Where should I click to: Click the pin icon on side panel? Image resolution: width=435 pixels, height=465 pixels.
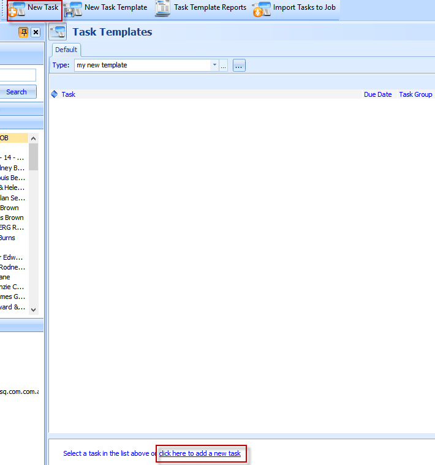tap(24, 32)
